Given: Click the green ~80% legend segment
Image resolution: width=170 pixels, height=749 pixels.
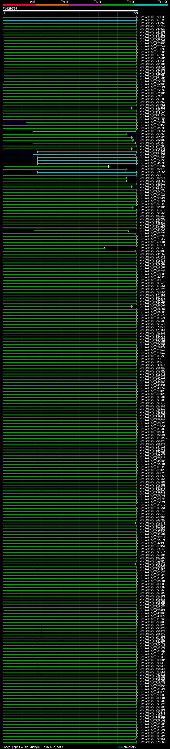Looking at the screenshot, I should click(x=118, y=5).
